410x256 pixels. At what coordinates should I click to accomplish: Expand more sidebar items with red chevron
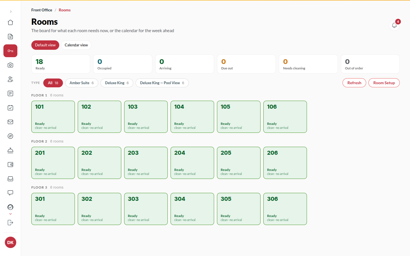pyautogui.click(x=11, y=214)
